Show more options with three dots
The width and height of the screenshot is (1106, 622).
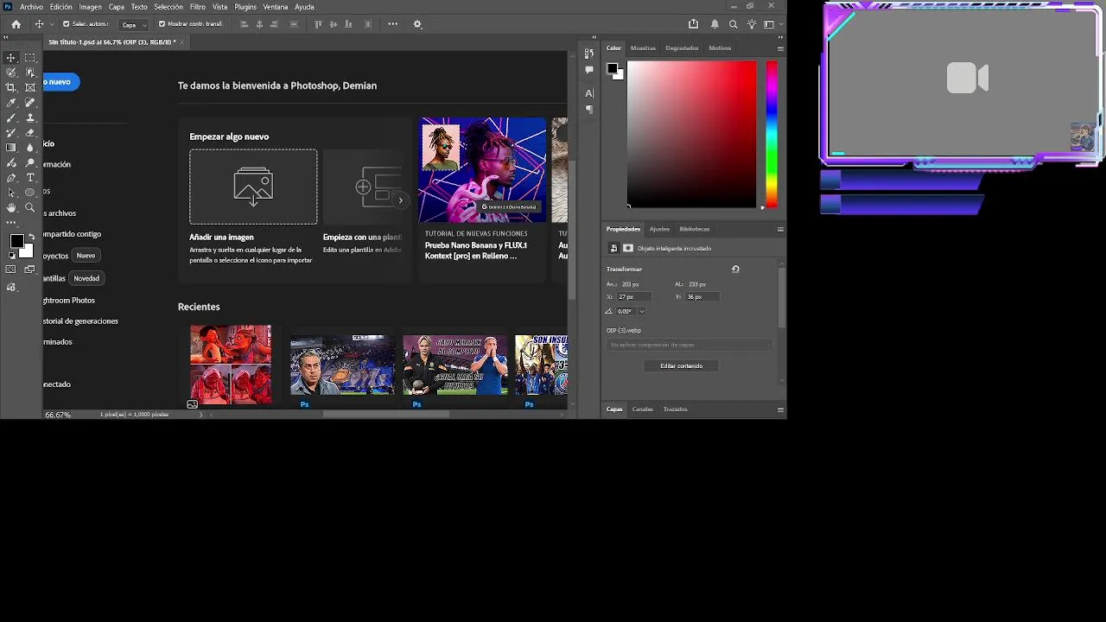pyautogui.click(x=393, y=24)
